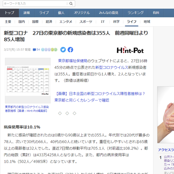Open the number 1 ranked sidebar article
Screen dimensions: 174x174
click(x=169, y=163)
